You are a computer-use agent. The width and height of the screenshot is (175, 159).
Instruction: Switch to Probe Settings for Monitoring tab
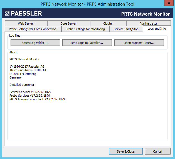tap(85, 29)
